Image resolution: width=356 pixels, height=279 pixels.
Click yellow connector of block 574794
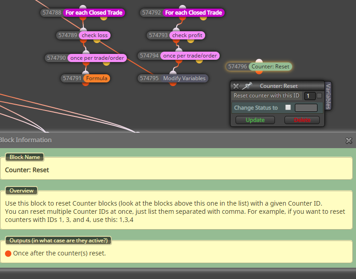(199, 61)
